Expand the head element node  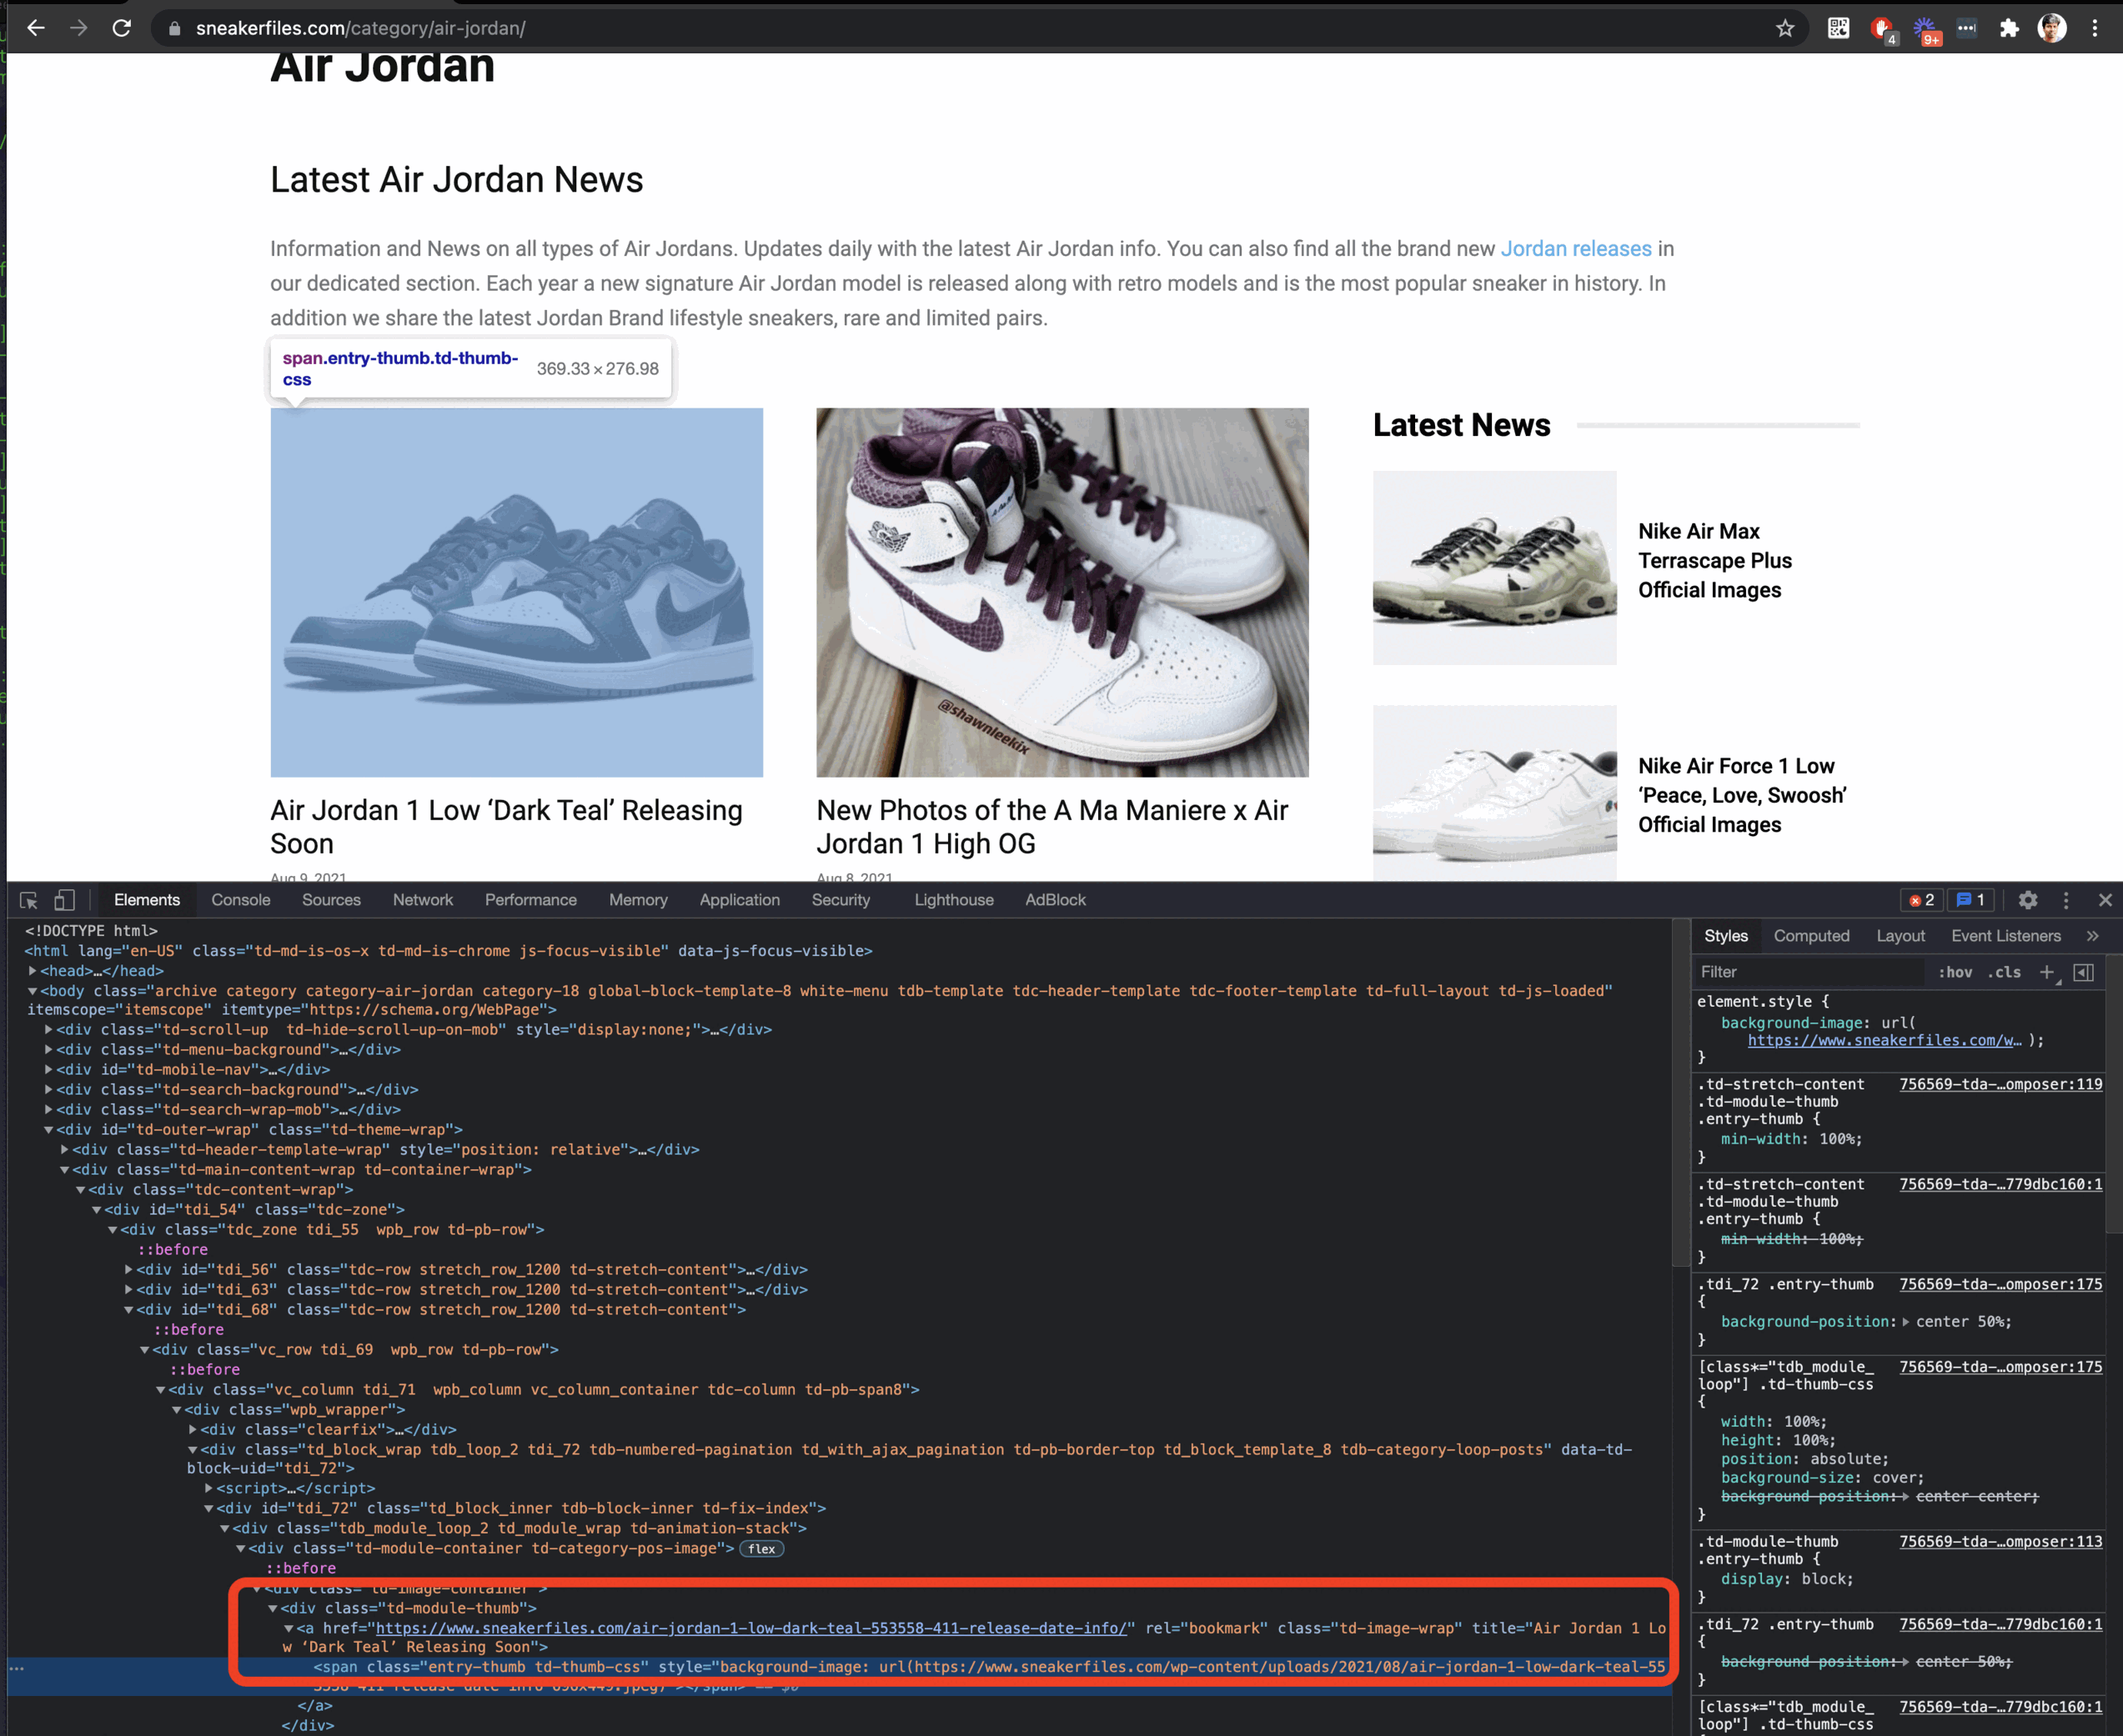point(33,971)
